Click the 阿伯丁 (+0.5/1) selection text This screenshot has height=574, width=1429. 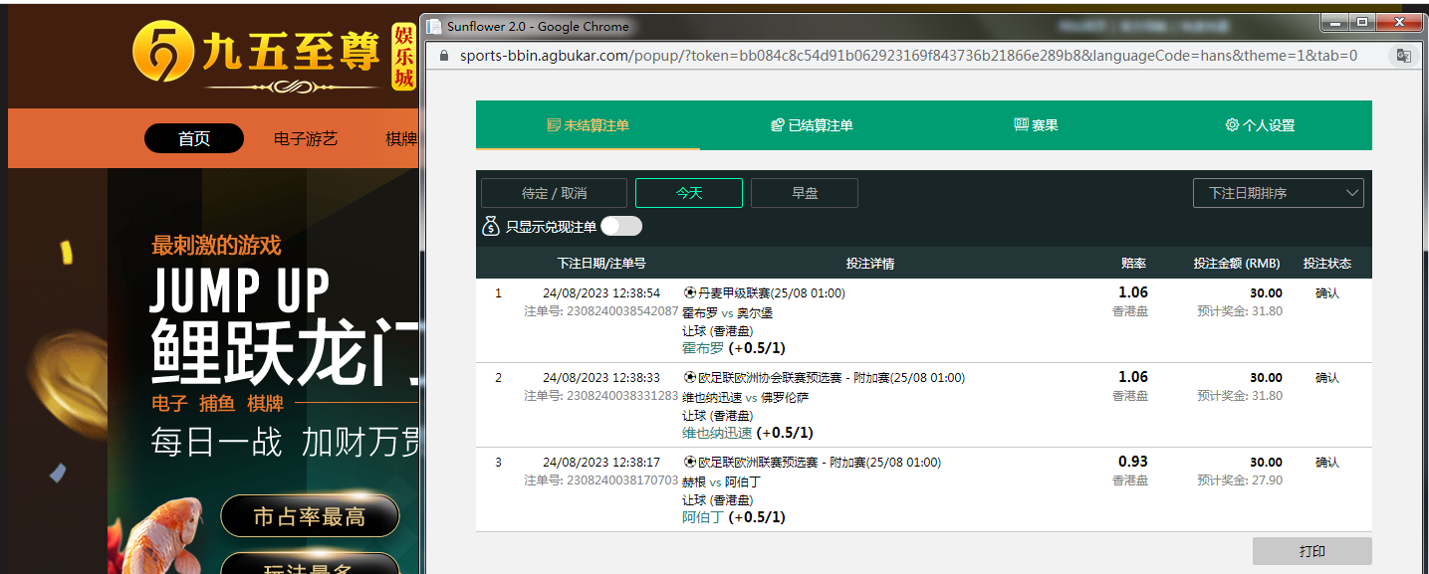coord(733,517)
